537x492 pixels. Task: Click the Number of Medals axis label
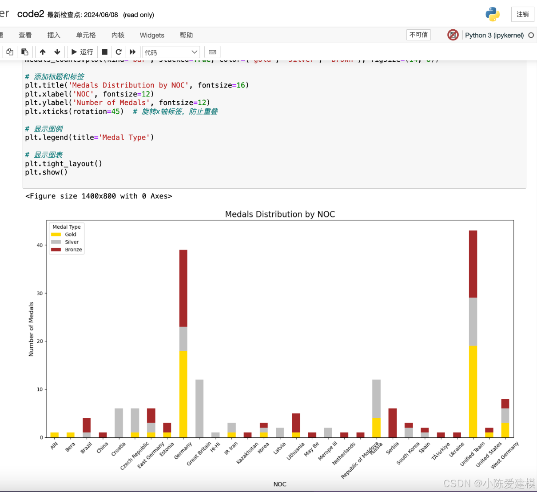(x=31, y=329)
